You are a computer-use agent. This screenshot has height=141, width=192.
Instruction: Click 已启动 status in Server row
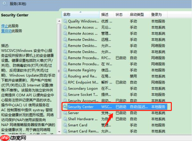click(x=121, y=113)
